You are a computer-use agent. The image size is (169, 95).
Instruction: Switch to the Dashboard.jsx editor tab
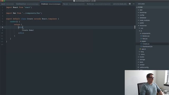click(x=27, y=4)
